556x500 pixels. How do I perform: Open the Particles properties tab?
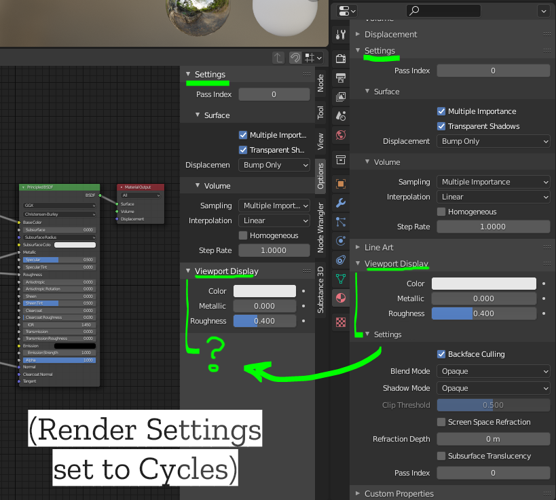[341, 222]
